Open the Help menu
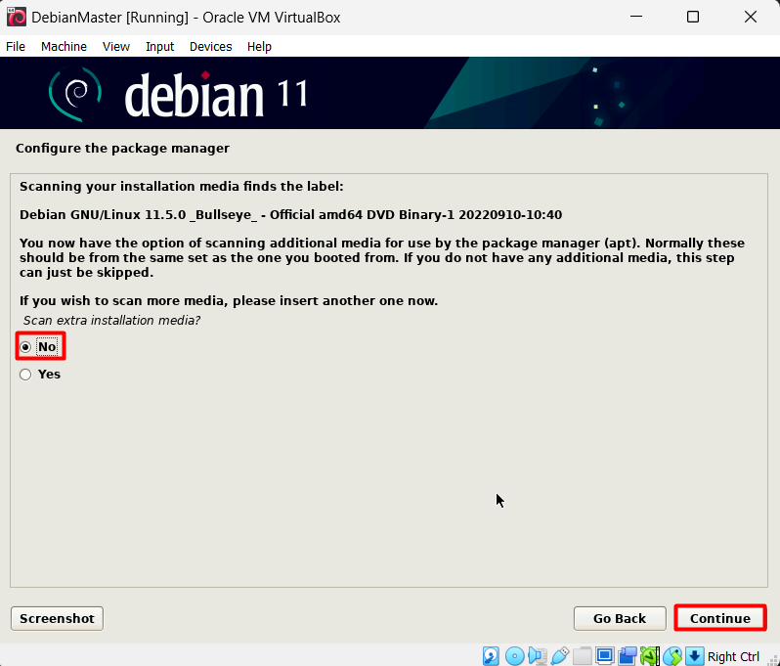Image resolution: width=780 pixels, height=666 pixels. [x=259, y=46]
